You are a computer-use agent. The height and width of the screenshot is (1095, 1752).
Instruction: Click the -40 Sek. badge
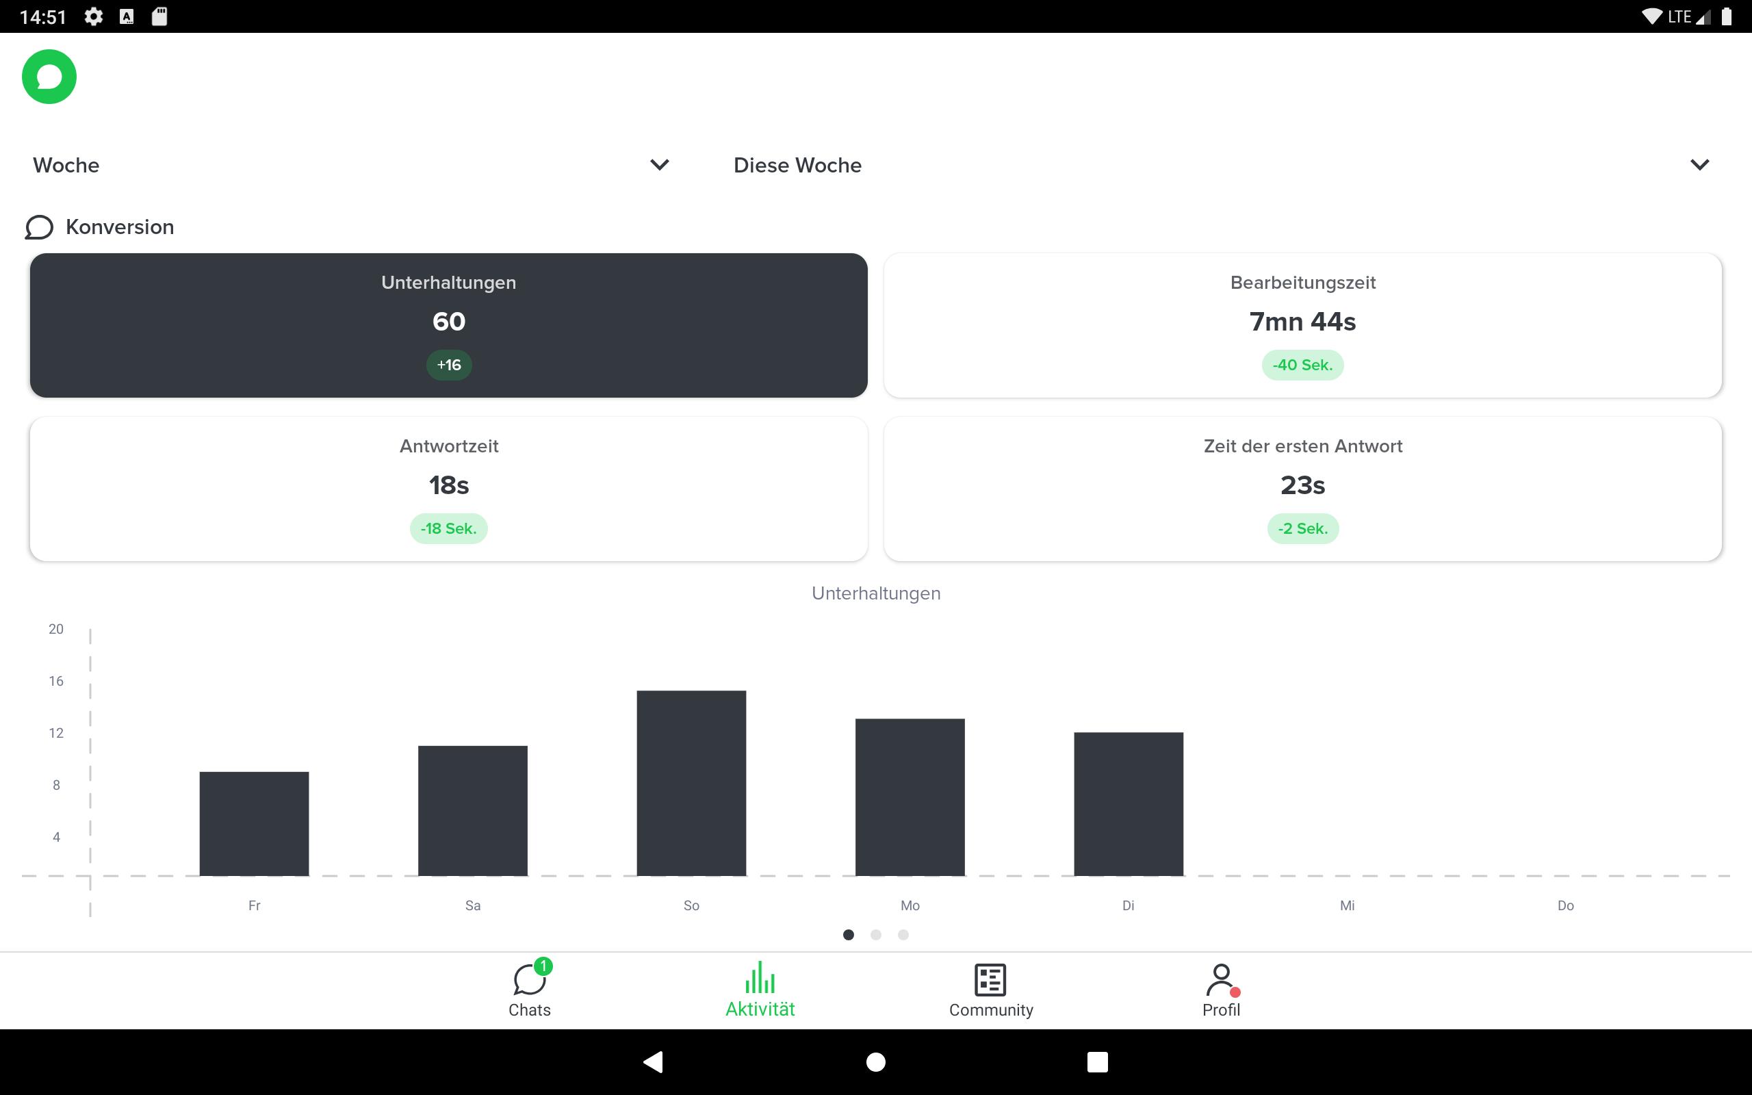[x=1302, y=365]
